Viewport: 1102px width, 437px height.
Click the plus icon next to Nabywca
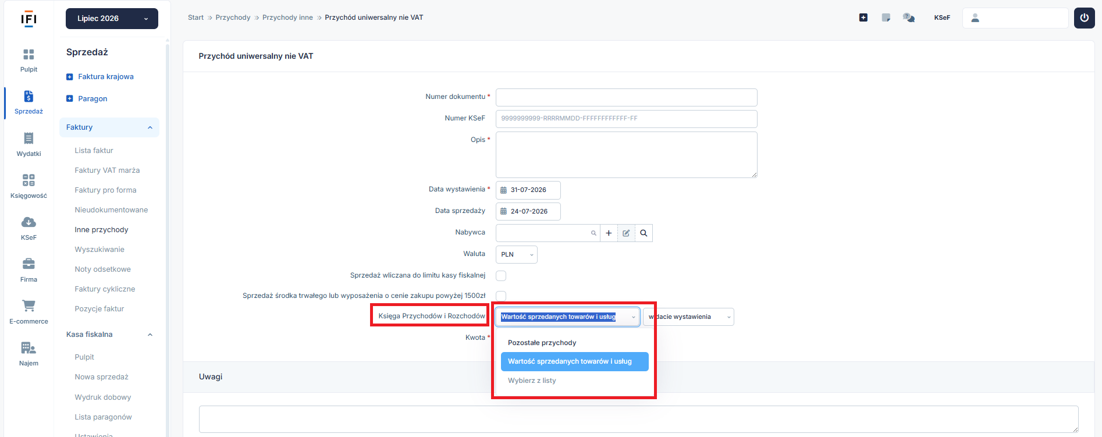point(609,233)
